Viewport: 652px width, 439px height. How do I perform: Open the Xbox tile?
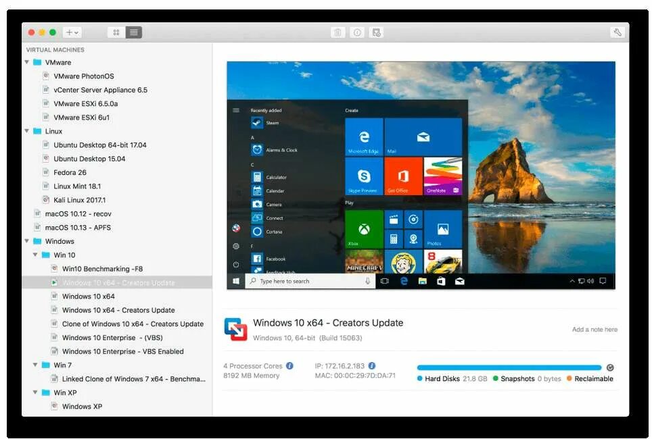tap(364, 229)
